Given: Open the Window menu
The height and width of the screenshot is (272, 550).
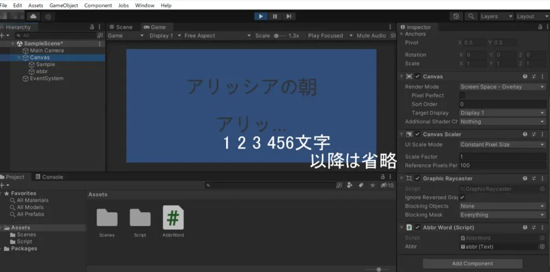Looking at the screenshot, I should point(144,5).
